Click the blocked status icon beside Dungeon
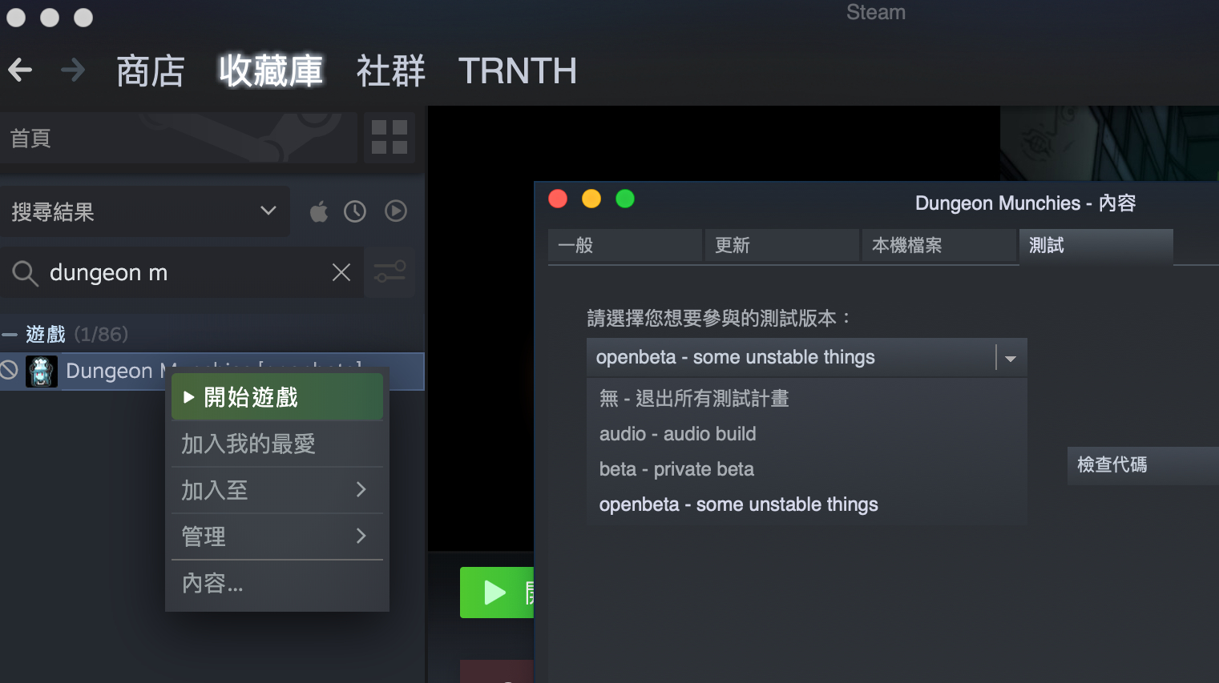This screenshot has height=683, width=1219. (x=10, y=371)
